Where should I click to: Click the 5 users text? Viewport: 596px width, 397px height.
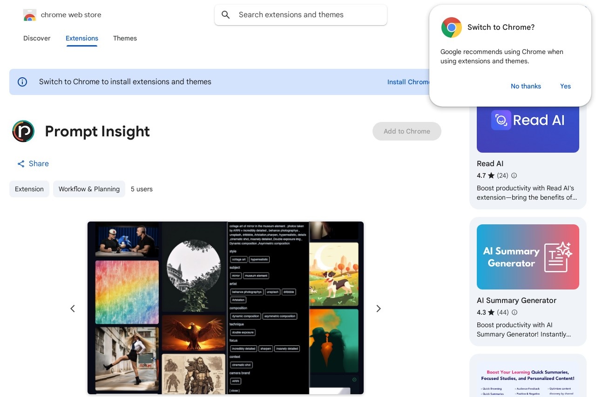(x=142, y=189)
